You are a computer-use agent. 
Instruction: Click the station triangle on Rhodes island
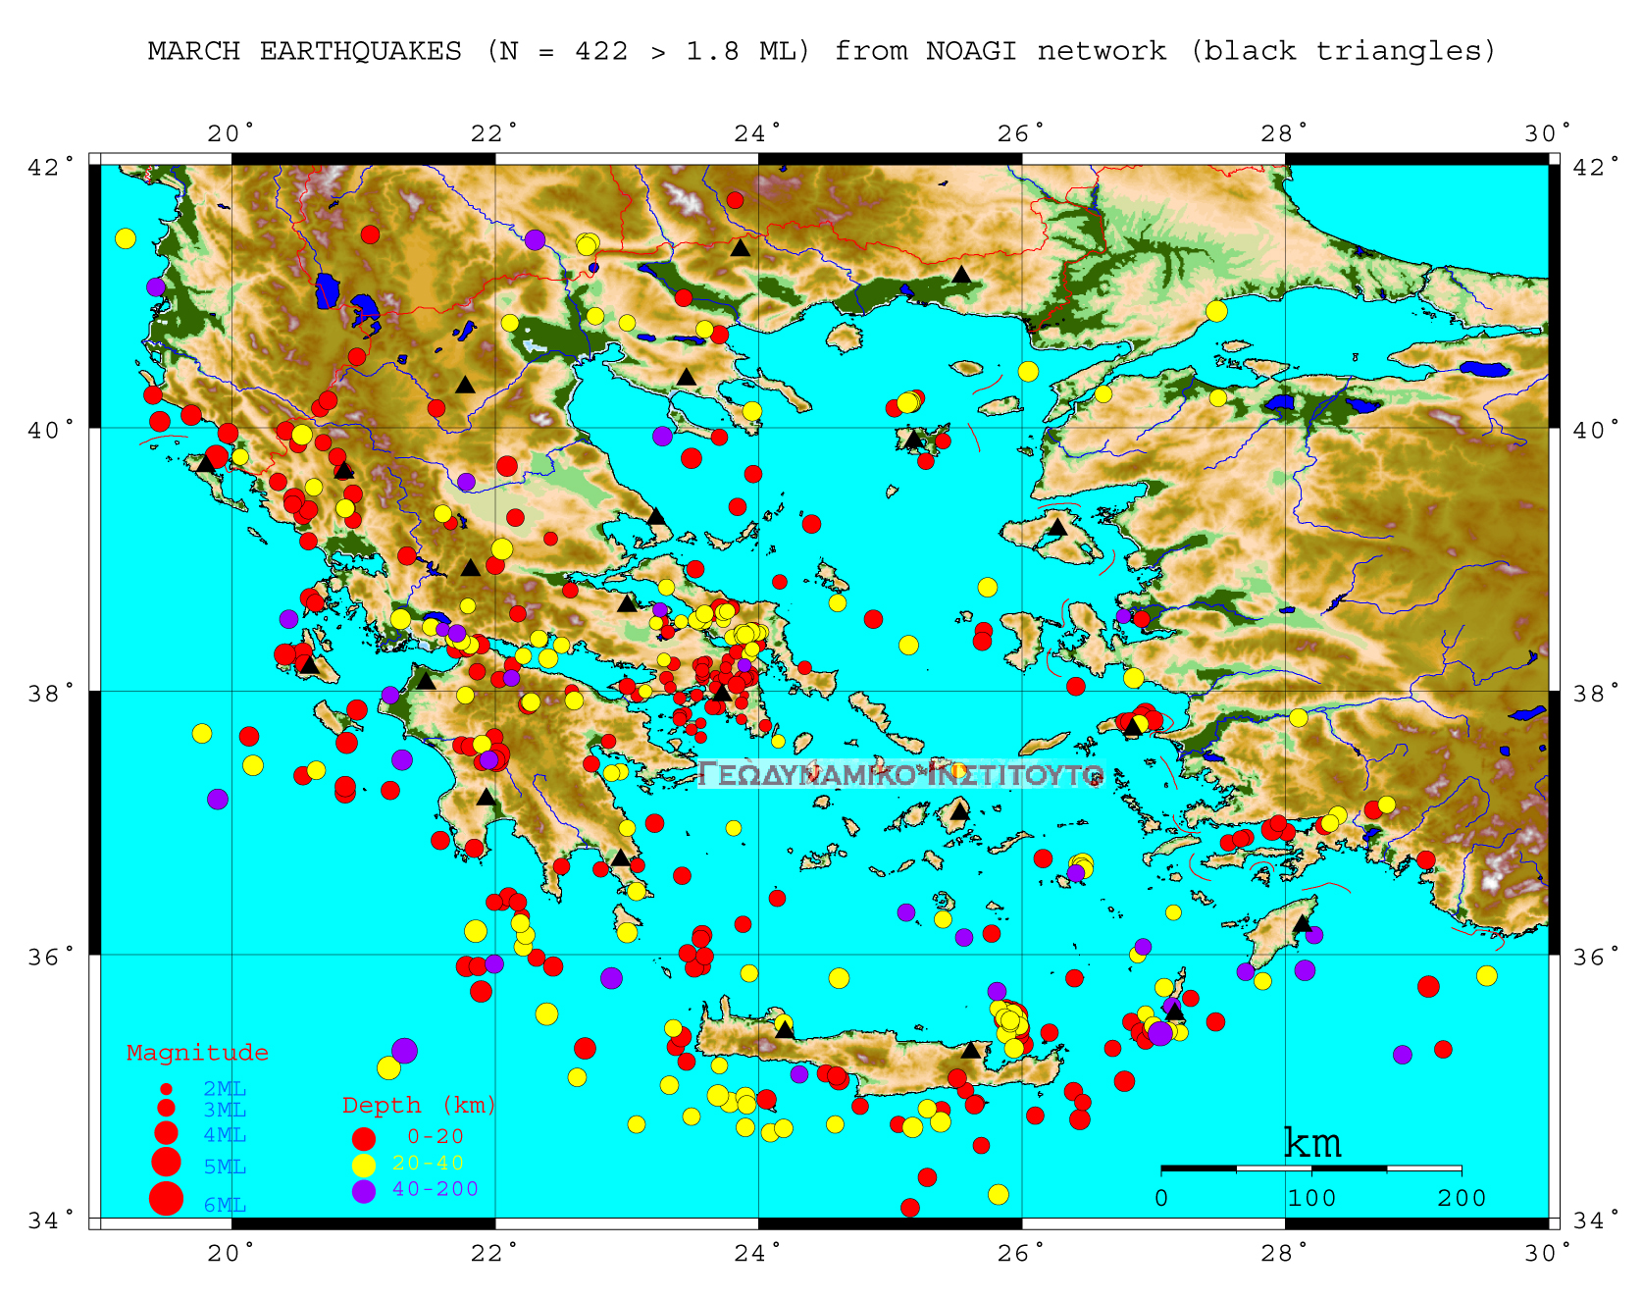click(x=1302, y=923)
